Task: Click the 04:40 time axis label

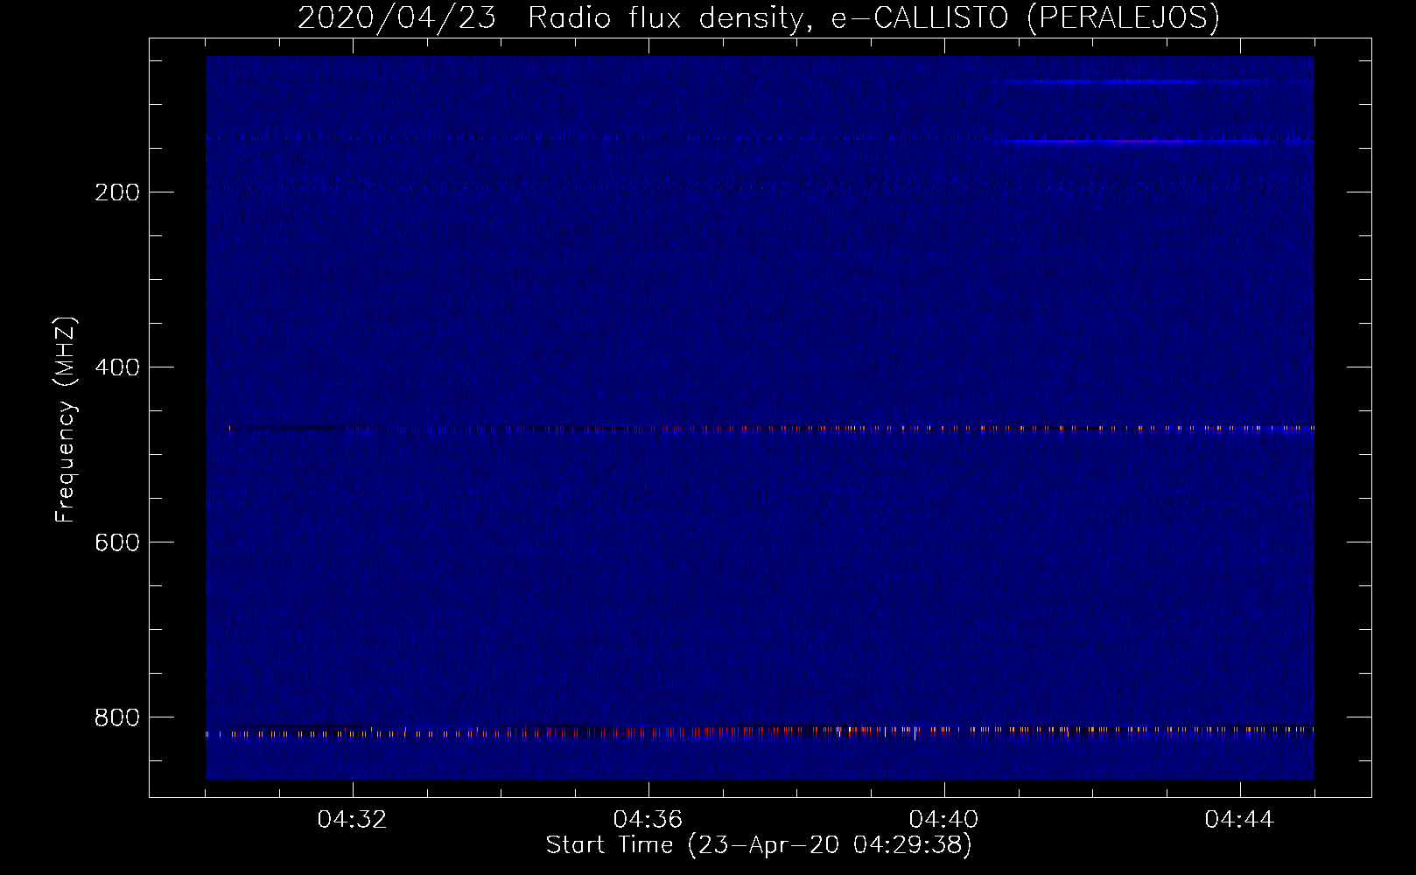Action: [x=943, y=819]
